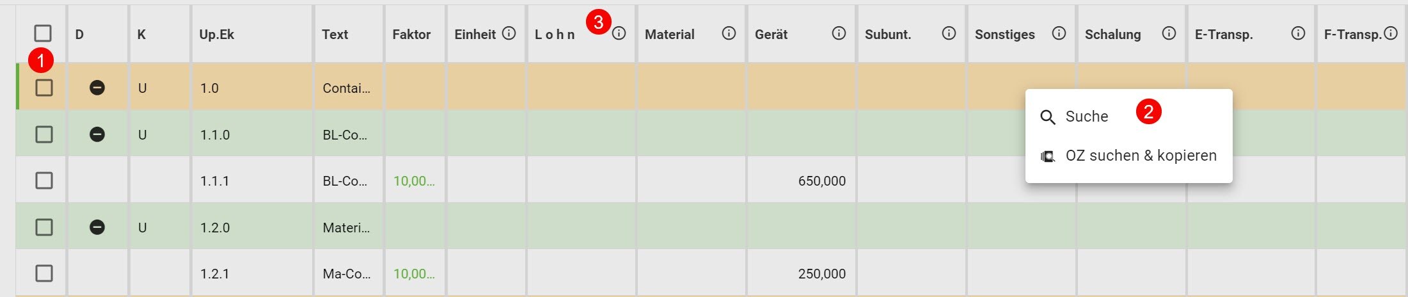Image resolution: width=1408 pixels, height=297 pixels.
Task: Show info for the Subunt. column
Action: [x=949, y=33]
